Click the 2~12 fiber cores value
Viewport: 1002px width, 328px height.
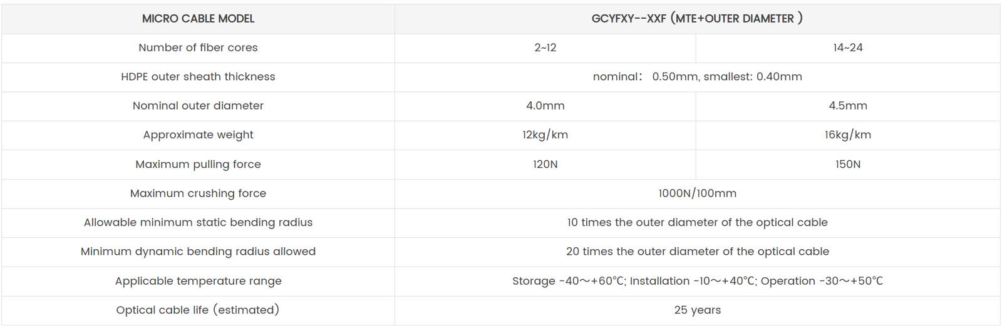[x=545, y=48]
